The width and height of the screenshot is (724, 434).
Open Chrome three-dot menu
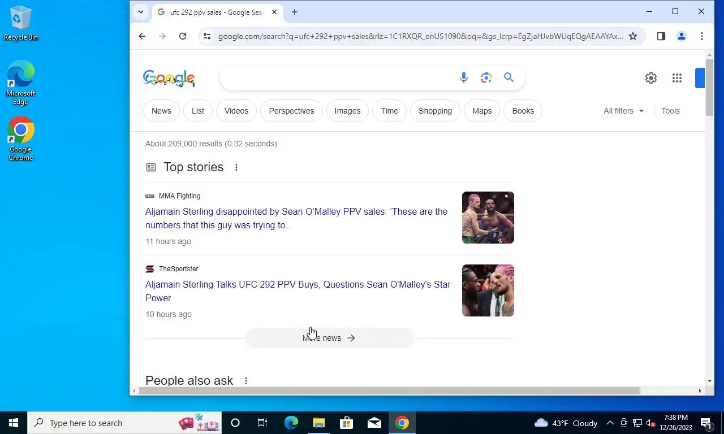tap(702, 36)
